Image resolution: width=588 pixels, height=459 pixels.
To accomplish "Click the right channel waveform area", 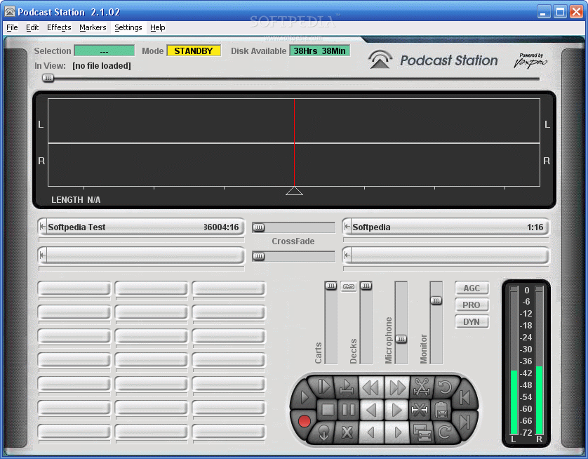I will 294,165.
